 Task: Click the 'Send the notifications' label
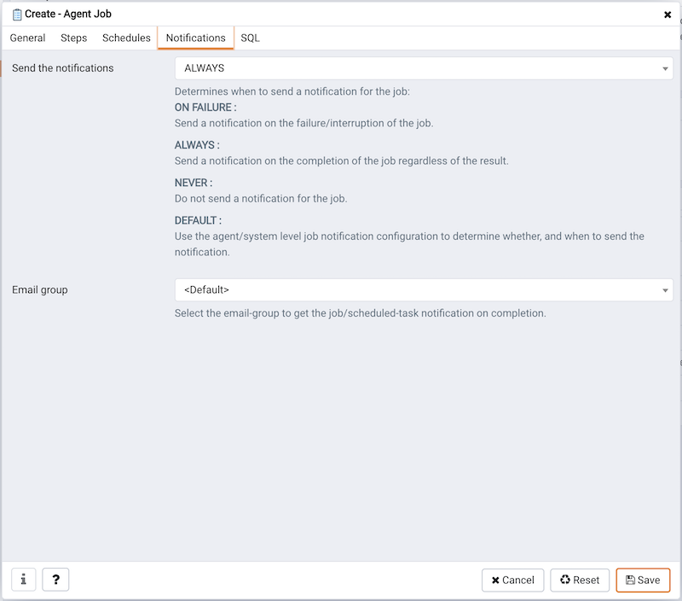click(62, 68)
